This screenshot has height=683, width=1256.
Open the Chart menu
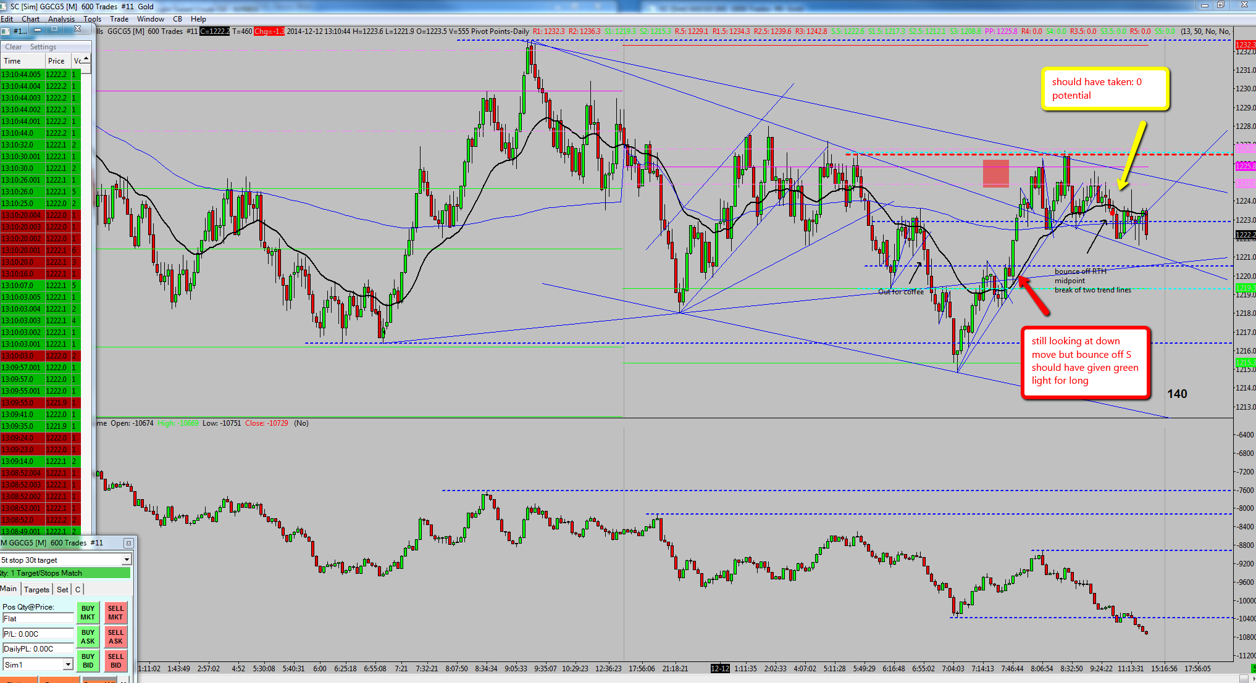click(x=30, y=19)
